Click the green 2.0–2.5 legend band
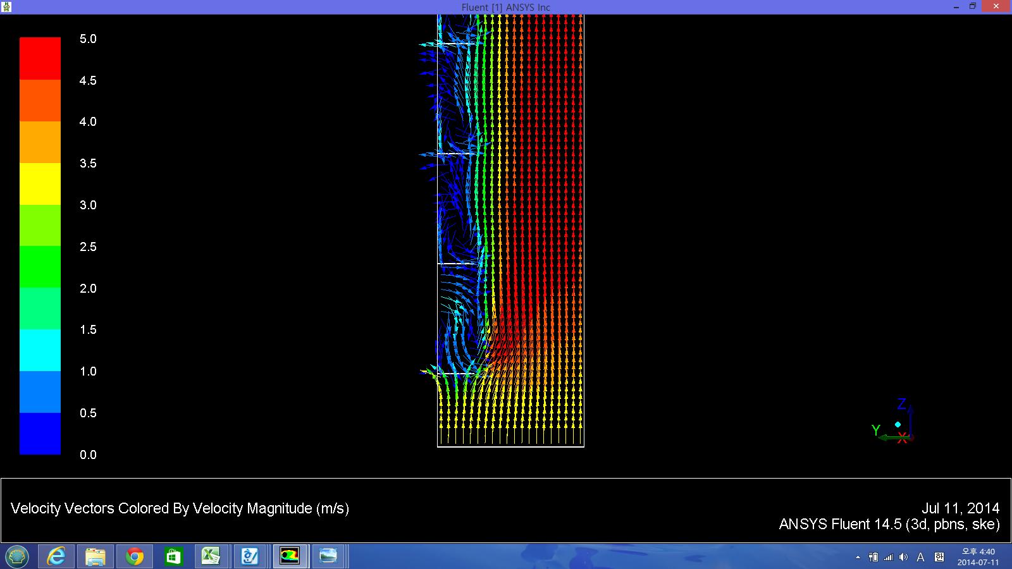Image resolution: width=1012 pixels, height=569 pixels. 40,267
